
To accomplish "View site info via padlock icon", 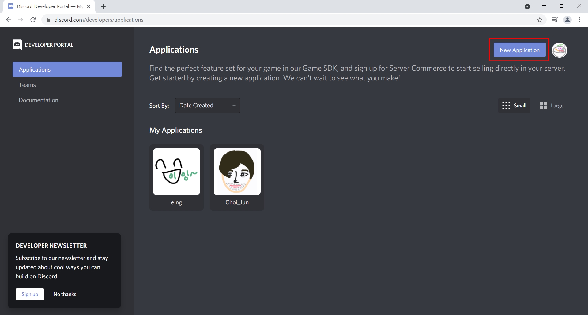I will click(x=48, y=20).
